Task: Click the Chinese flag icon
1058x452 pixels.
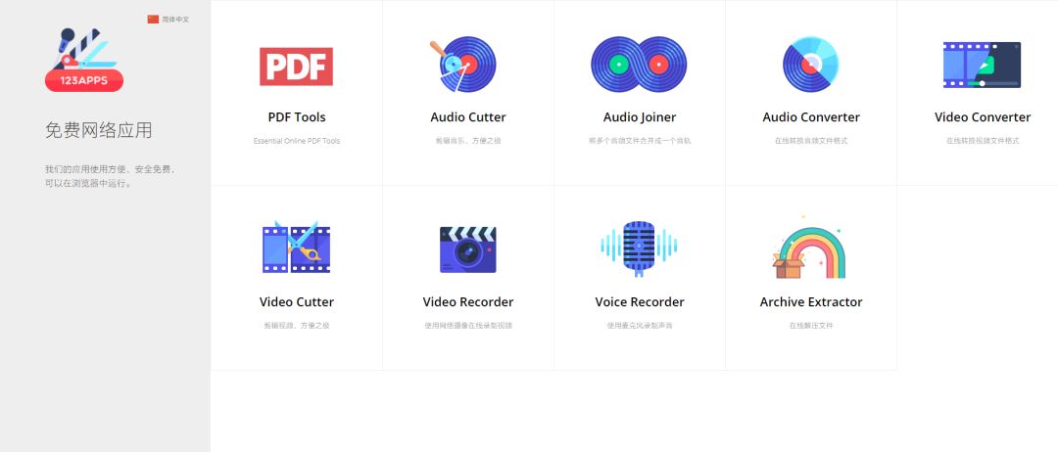Action: coord(153,20)
